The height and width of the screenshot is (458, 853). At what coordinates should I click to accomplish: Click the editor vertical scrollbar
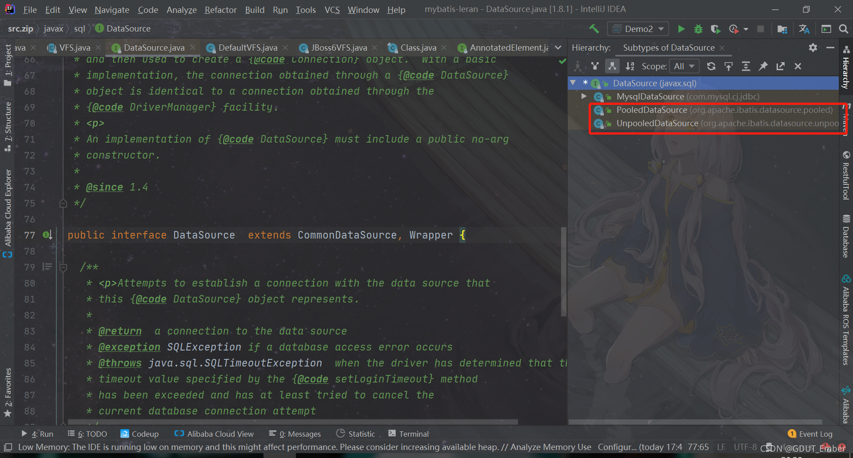(564, 271)
